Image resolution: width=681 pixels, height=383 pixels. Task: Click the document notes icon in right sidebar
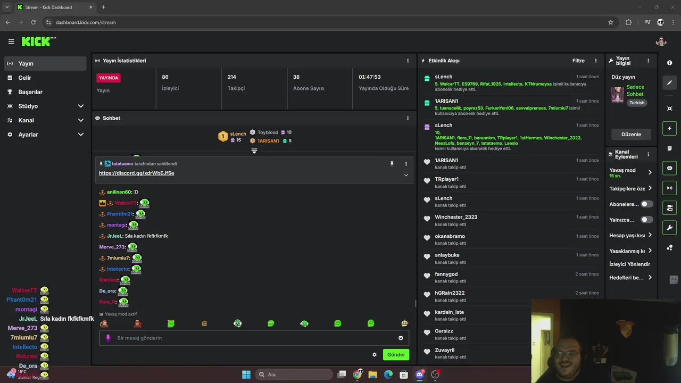[669, 148]
